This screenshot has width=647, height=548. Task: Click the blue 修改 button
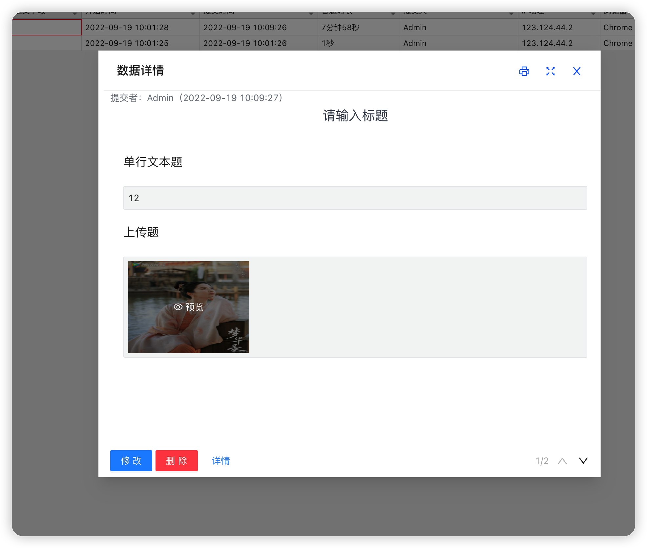click(131, 460)
